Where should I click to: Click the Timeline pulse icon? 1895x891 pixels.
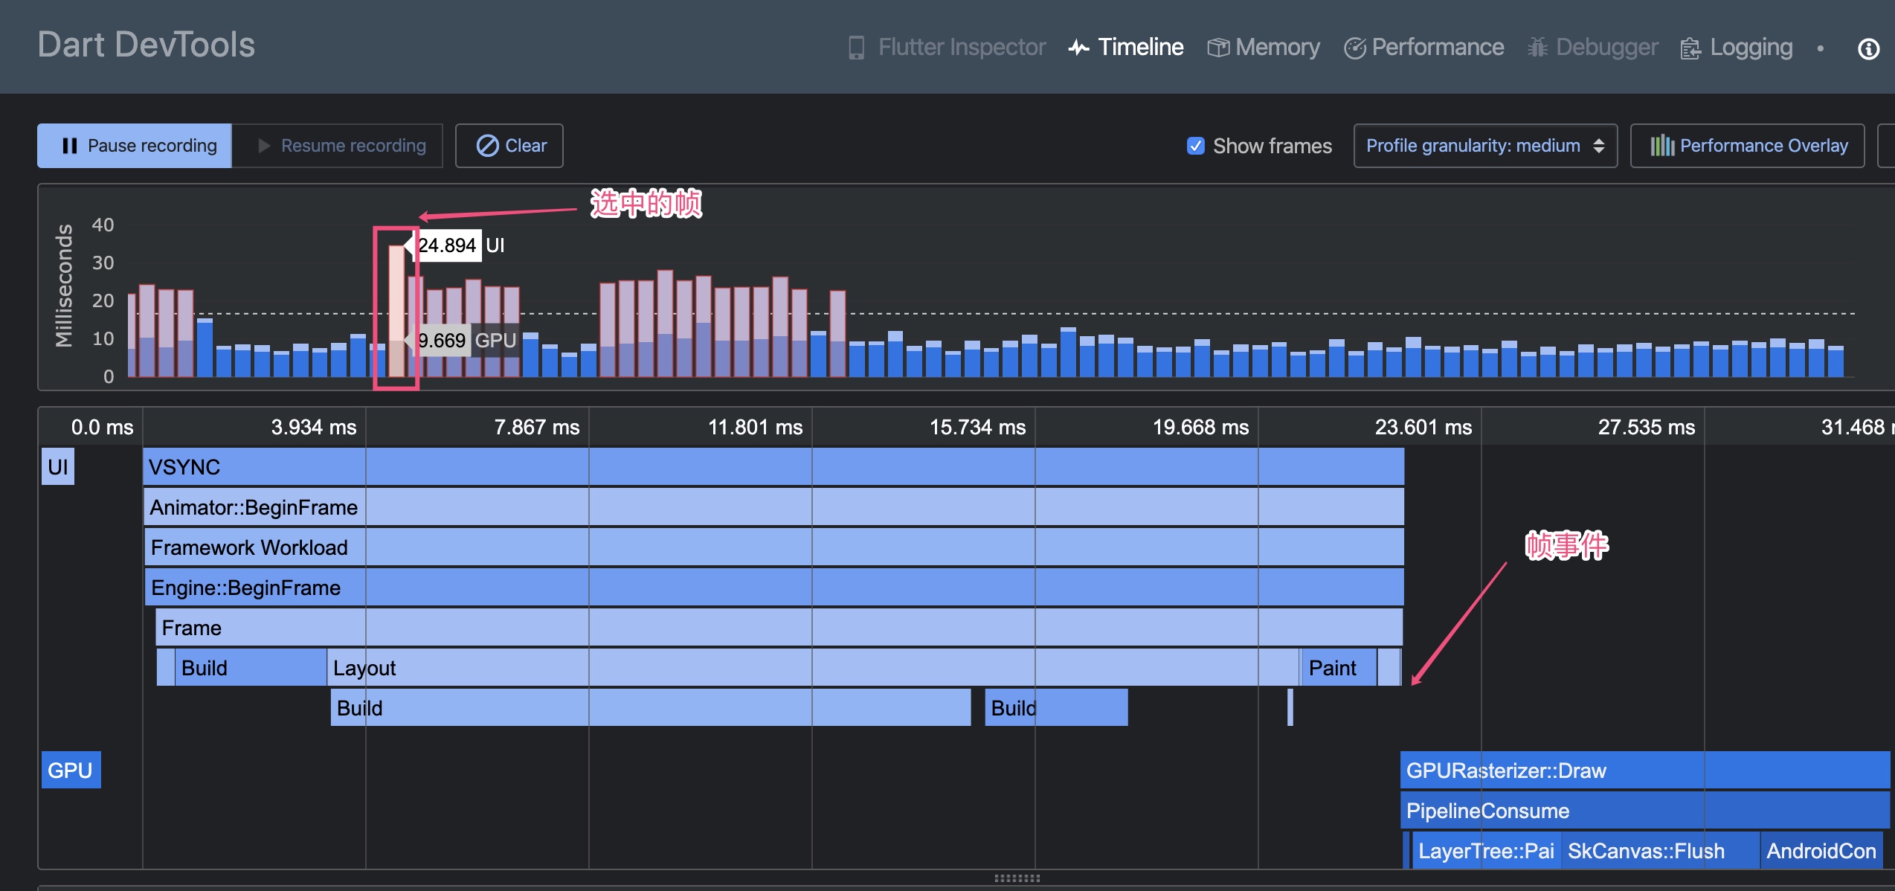(x=1078, y=48)
